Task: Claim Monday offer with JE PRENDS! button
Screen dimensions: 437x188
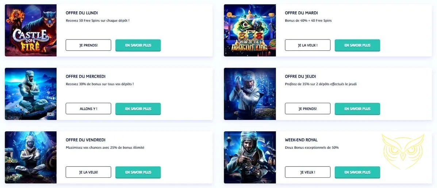Action: point(88,45)
